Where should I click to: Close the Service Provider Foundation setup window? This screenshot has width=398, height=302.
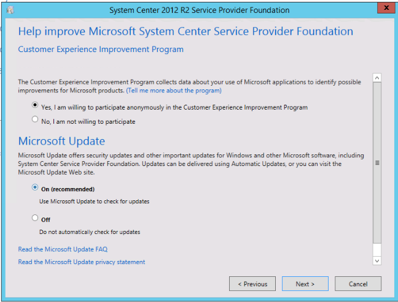tap(384, 9)
